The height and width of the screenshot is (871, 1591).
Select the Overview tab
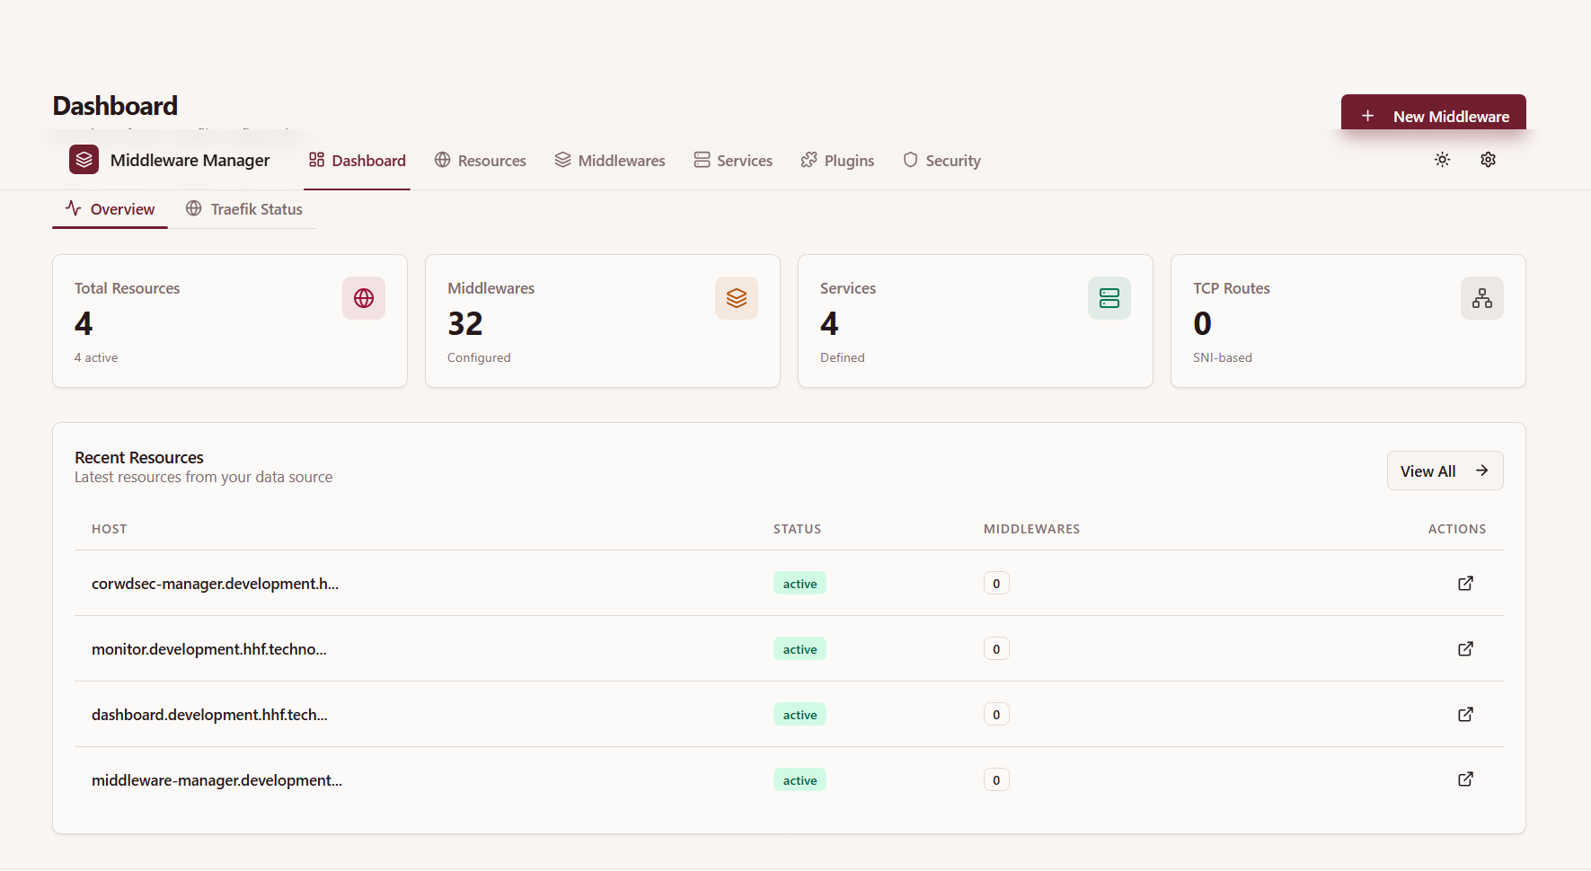click(110, 209)
